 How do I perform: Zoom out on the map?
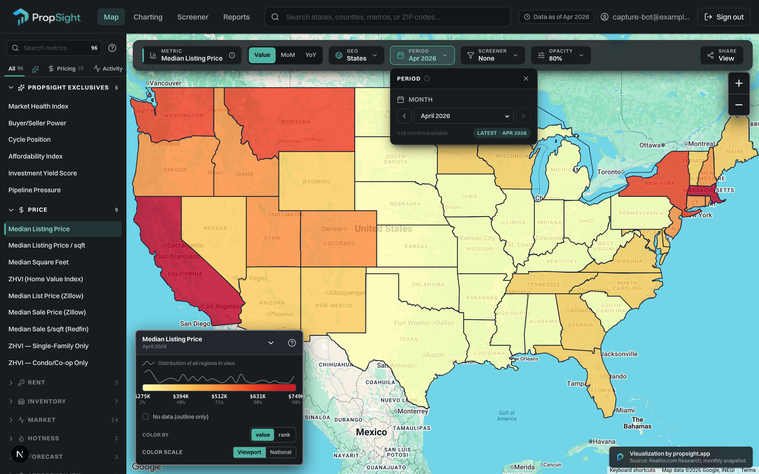point(739,105)
